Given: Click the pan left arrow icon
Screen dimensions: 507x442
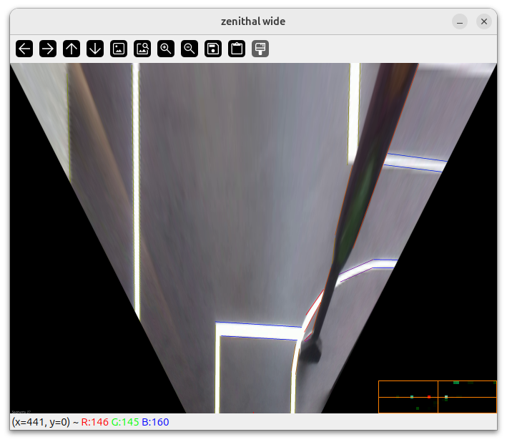Looking at the screenshot, I should click(24, 49).
